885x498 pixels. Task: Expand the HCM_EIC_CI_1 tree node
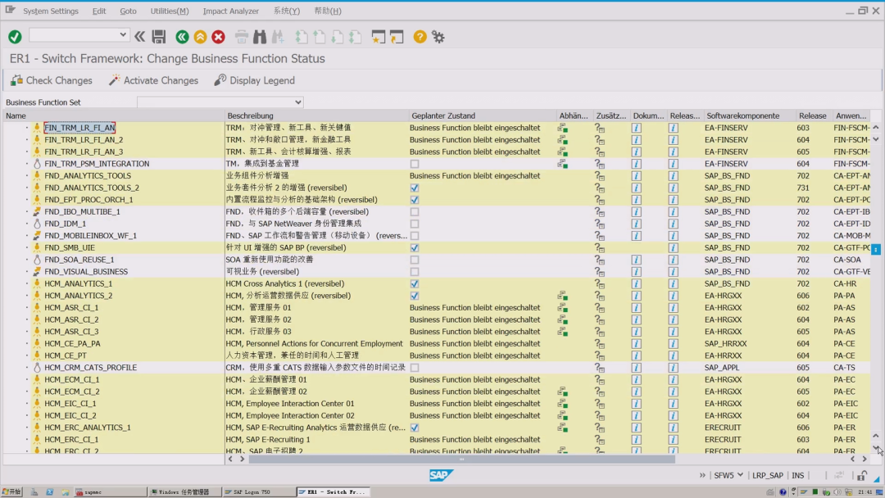(26, 403)
